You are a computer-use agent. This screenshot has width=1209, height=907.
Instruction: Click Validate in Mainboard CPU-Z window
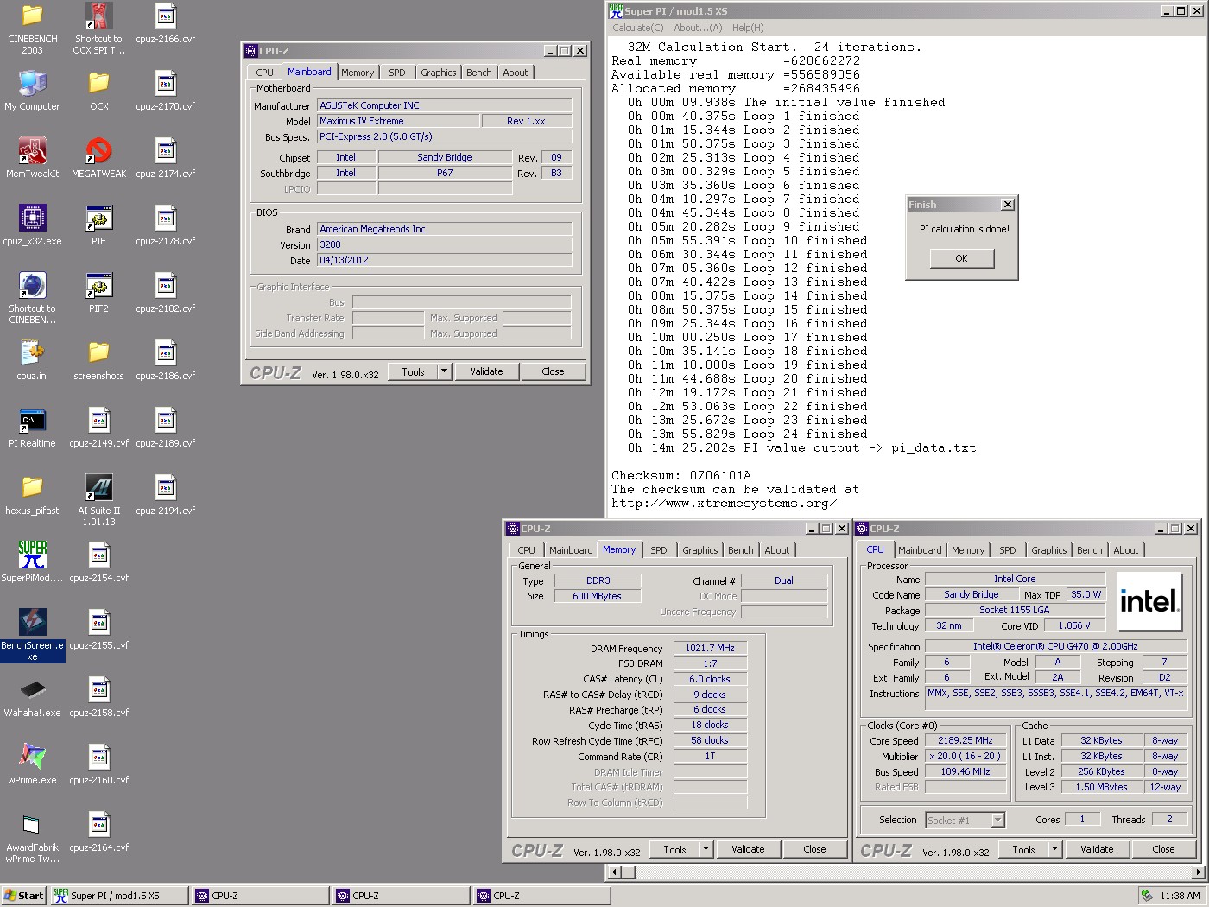click(486, 371)
